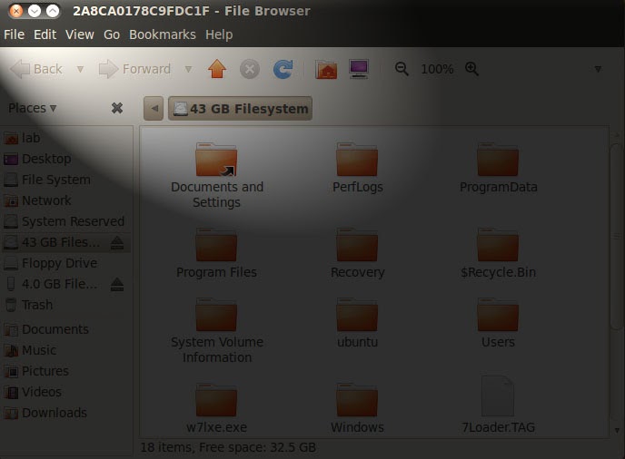Zoom in with the magnifier plus icon
This screenshot has width=625, height=459.
[x=472, y=69]
